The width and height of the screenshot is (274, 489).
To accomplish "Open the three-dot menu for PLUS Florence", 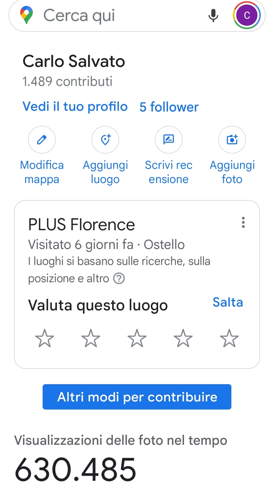I will coord(243,222).
